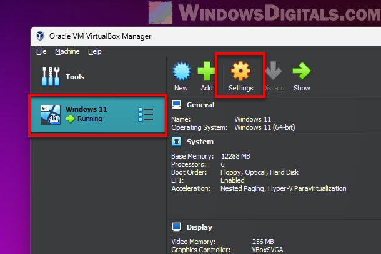
Task: Click the Name value Windows 11 in General
Action: [x=252, y=119]
